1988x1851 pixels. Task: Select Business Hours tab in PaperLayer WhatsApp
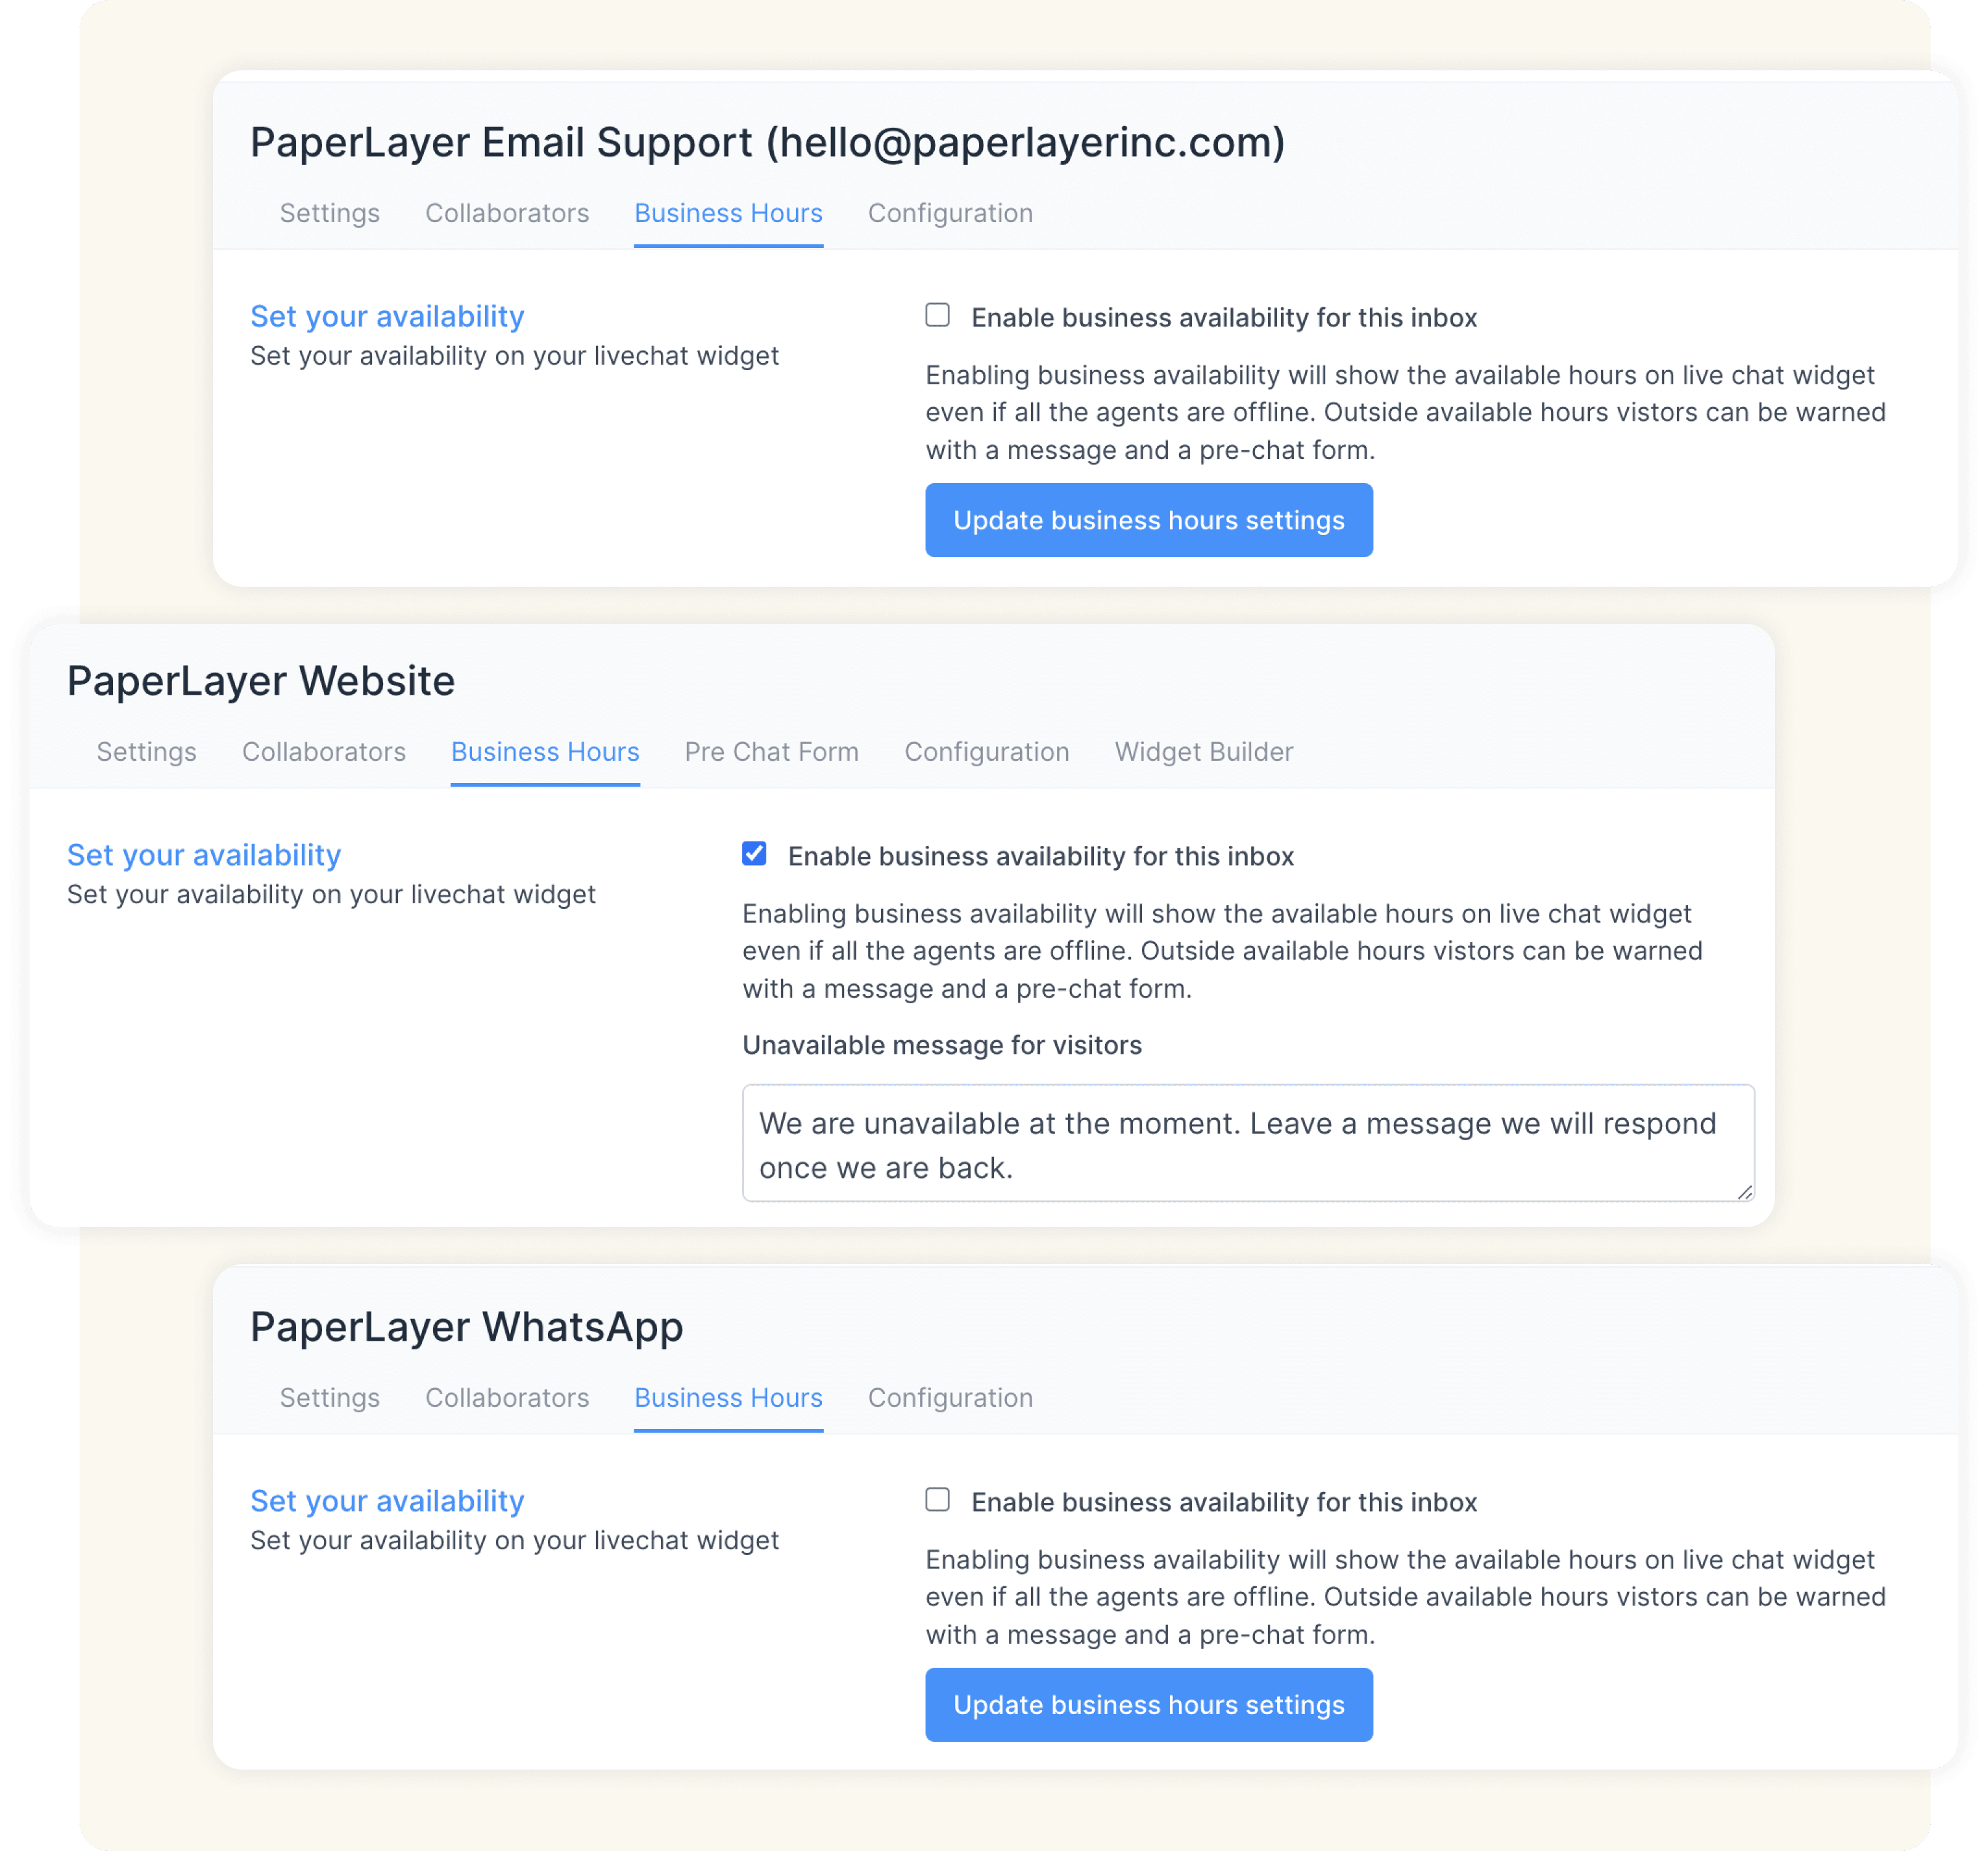pyautogui.click(x=728, y=1398)
